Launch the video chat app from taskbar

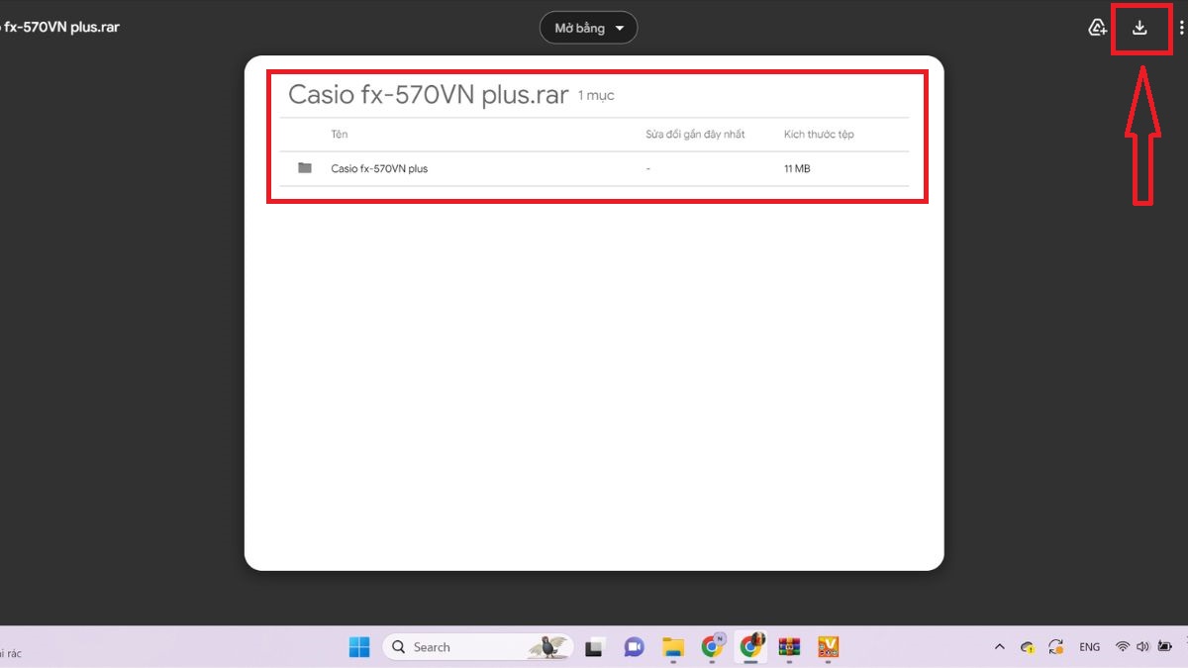[x=634, y=647]
